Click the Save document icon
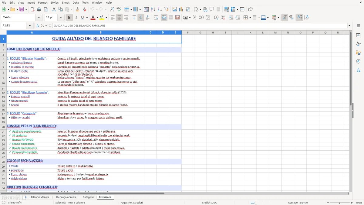 pos(22,9)
